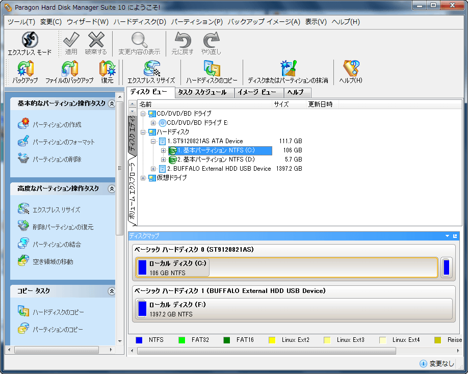Sort tree by 名前 column header
The image size is (468, 374).
click(205, 104)
